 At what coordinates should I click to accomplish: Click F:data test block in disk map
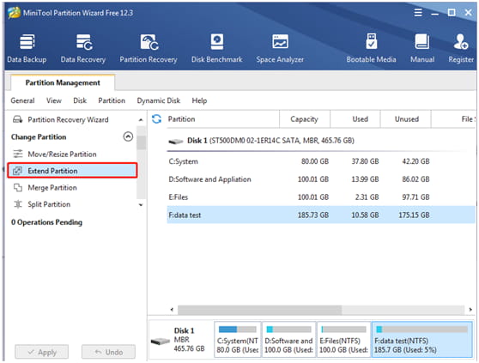pyautogui.click(x=421, y=339)
